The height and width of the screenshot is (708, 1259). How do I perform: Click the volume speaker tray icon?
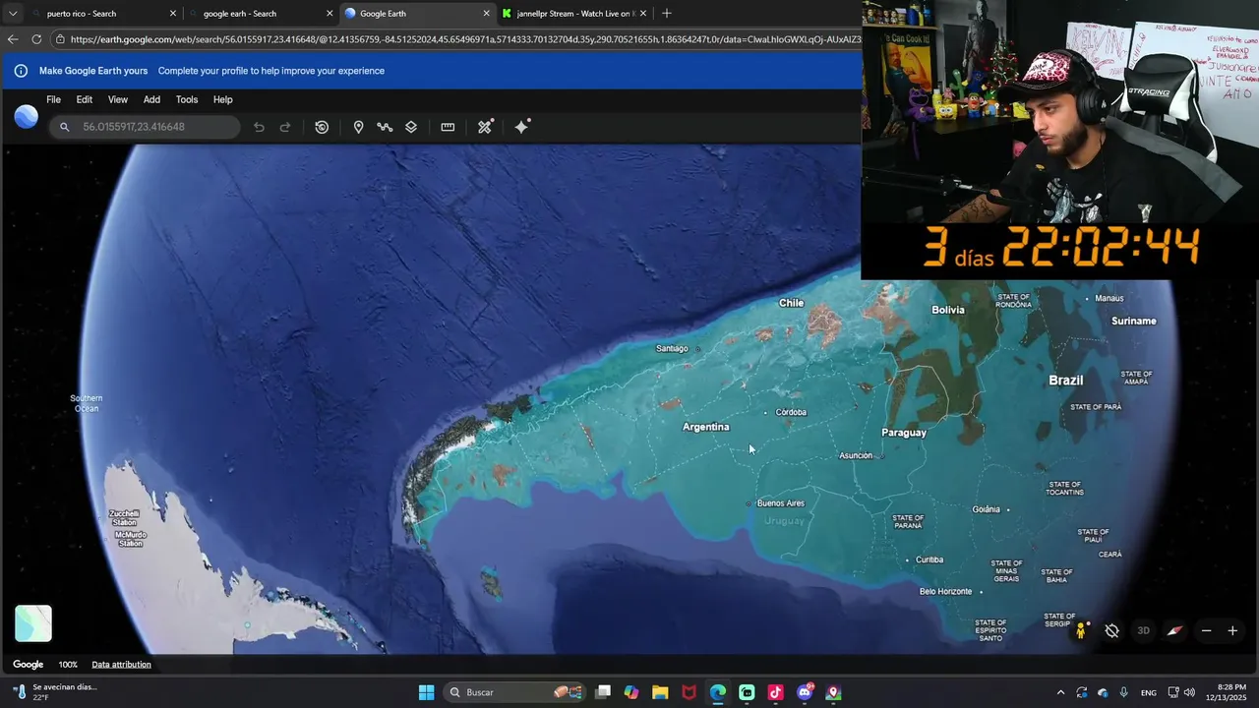1190,692
